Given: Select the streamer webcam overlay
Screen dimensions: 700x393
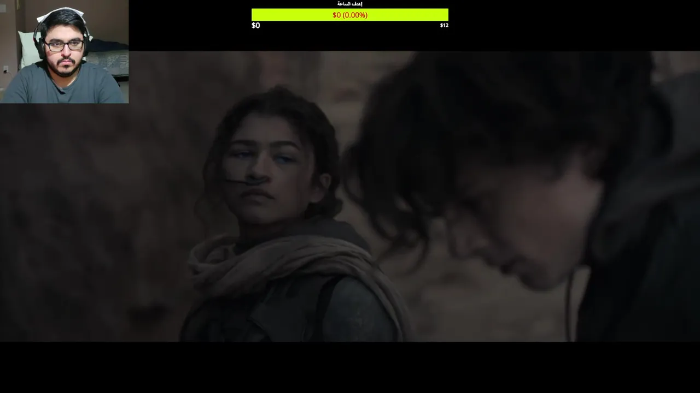Looking at the screenshot, I should click(65, 52).
